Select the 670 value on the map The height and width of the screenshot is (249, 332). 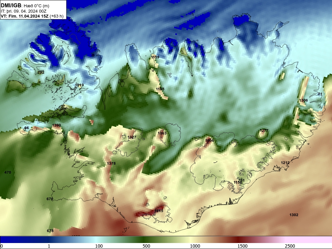click(50, 199)
